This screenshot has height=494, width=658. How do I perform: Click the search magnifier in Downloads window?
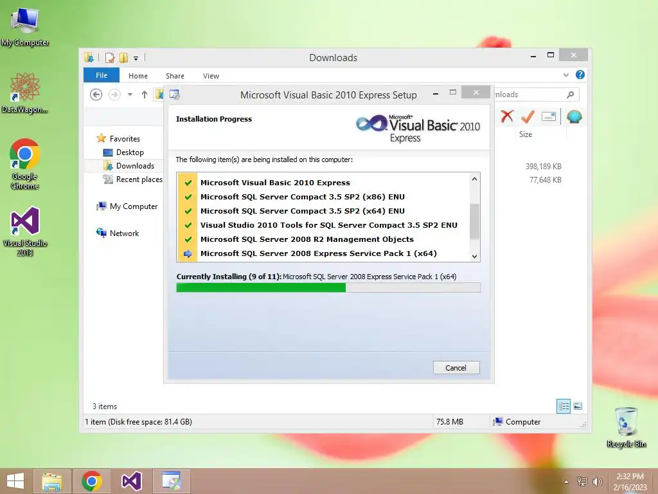pos(571,95)
